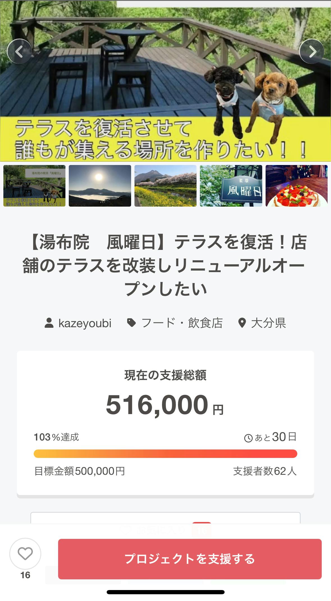Click the 516,000円 total support amount

pyautogui.click(x=165, y=405)
